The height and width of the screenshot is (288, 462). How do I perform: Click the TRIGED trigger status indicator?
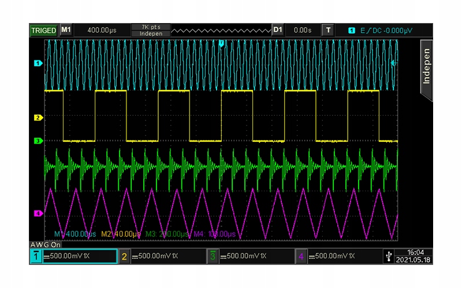43,30
